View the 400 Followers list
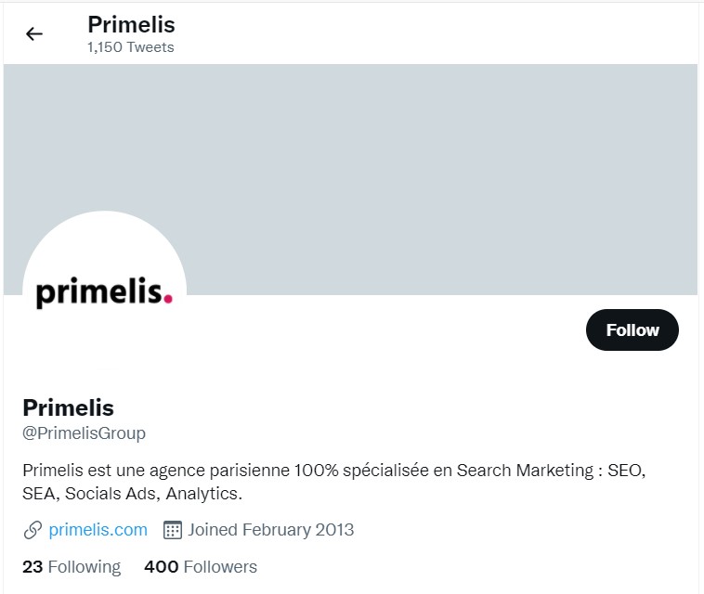Viewport: 704px width, 594px height. coord(201,567)
